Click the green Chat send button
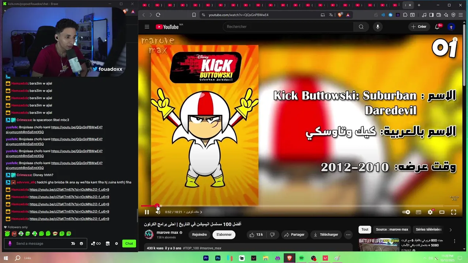The image size is (468, 263). 129,244
